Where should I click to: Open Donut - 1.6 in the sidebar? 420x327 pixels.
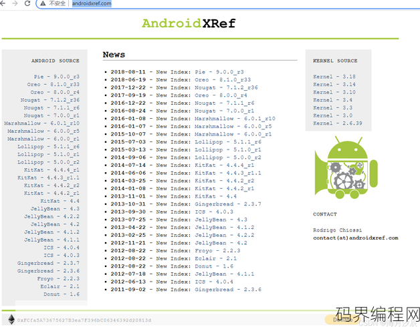(62, 294)
